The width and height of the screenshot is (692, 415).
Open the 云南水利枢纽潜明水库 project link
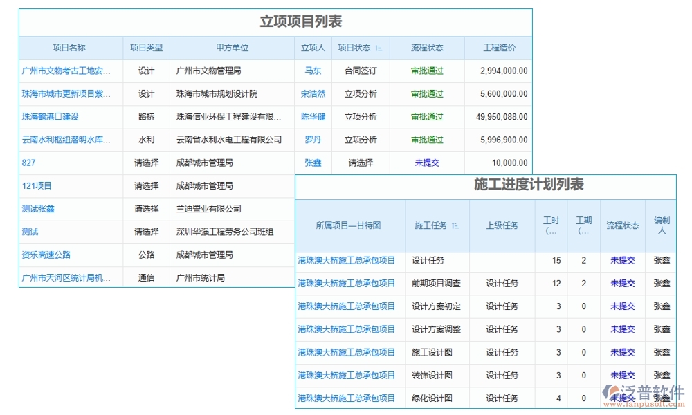tap(64, 139)
